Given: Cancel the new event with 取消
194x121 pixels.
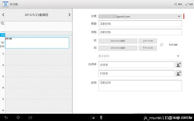Looking at the screenshot, I should (x=178, y=4).
